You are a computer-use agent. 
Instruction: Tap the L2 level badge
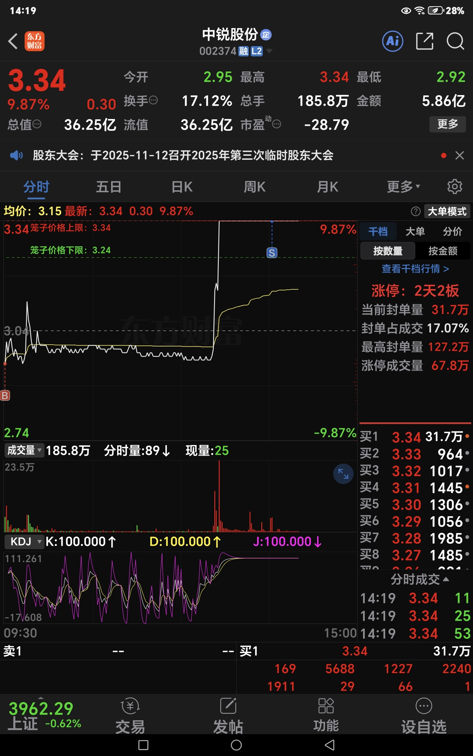(x=257, y=51)
